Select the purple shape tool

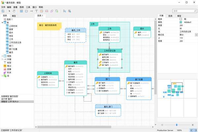[x=52, y=11]
